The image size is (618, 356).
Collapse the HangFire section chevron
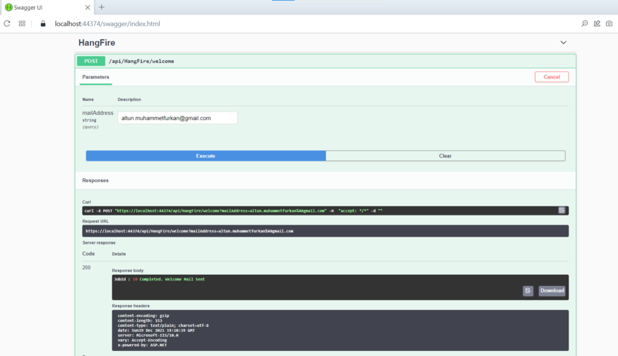click(x=563, y=42)
